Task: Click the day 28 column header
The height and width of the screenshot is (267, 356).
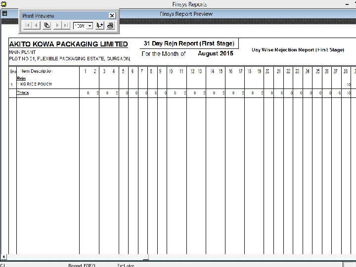Action: click(346, 71)
